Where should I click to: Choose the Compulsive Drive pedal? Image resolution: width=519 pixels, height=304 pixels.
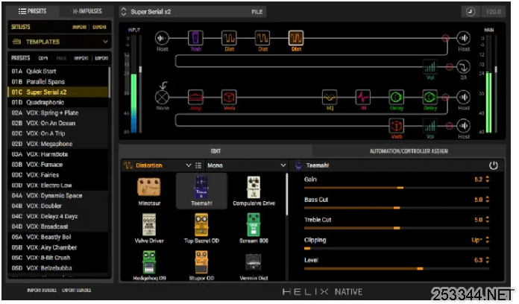point(254,191)
